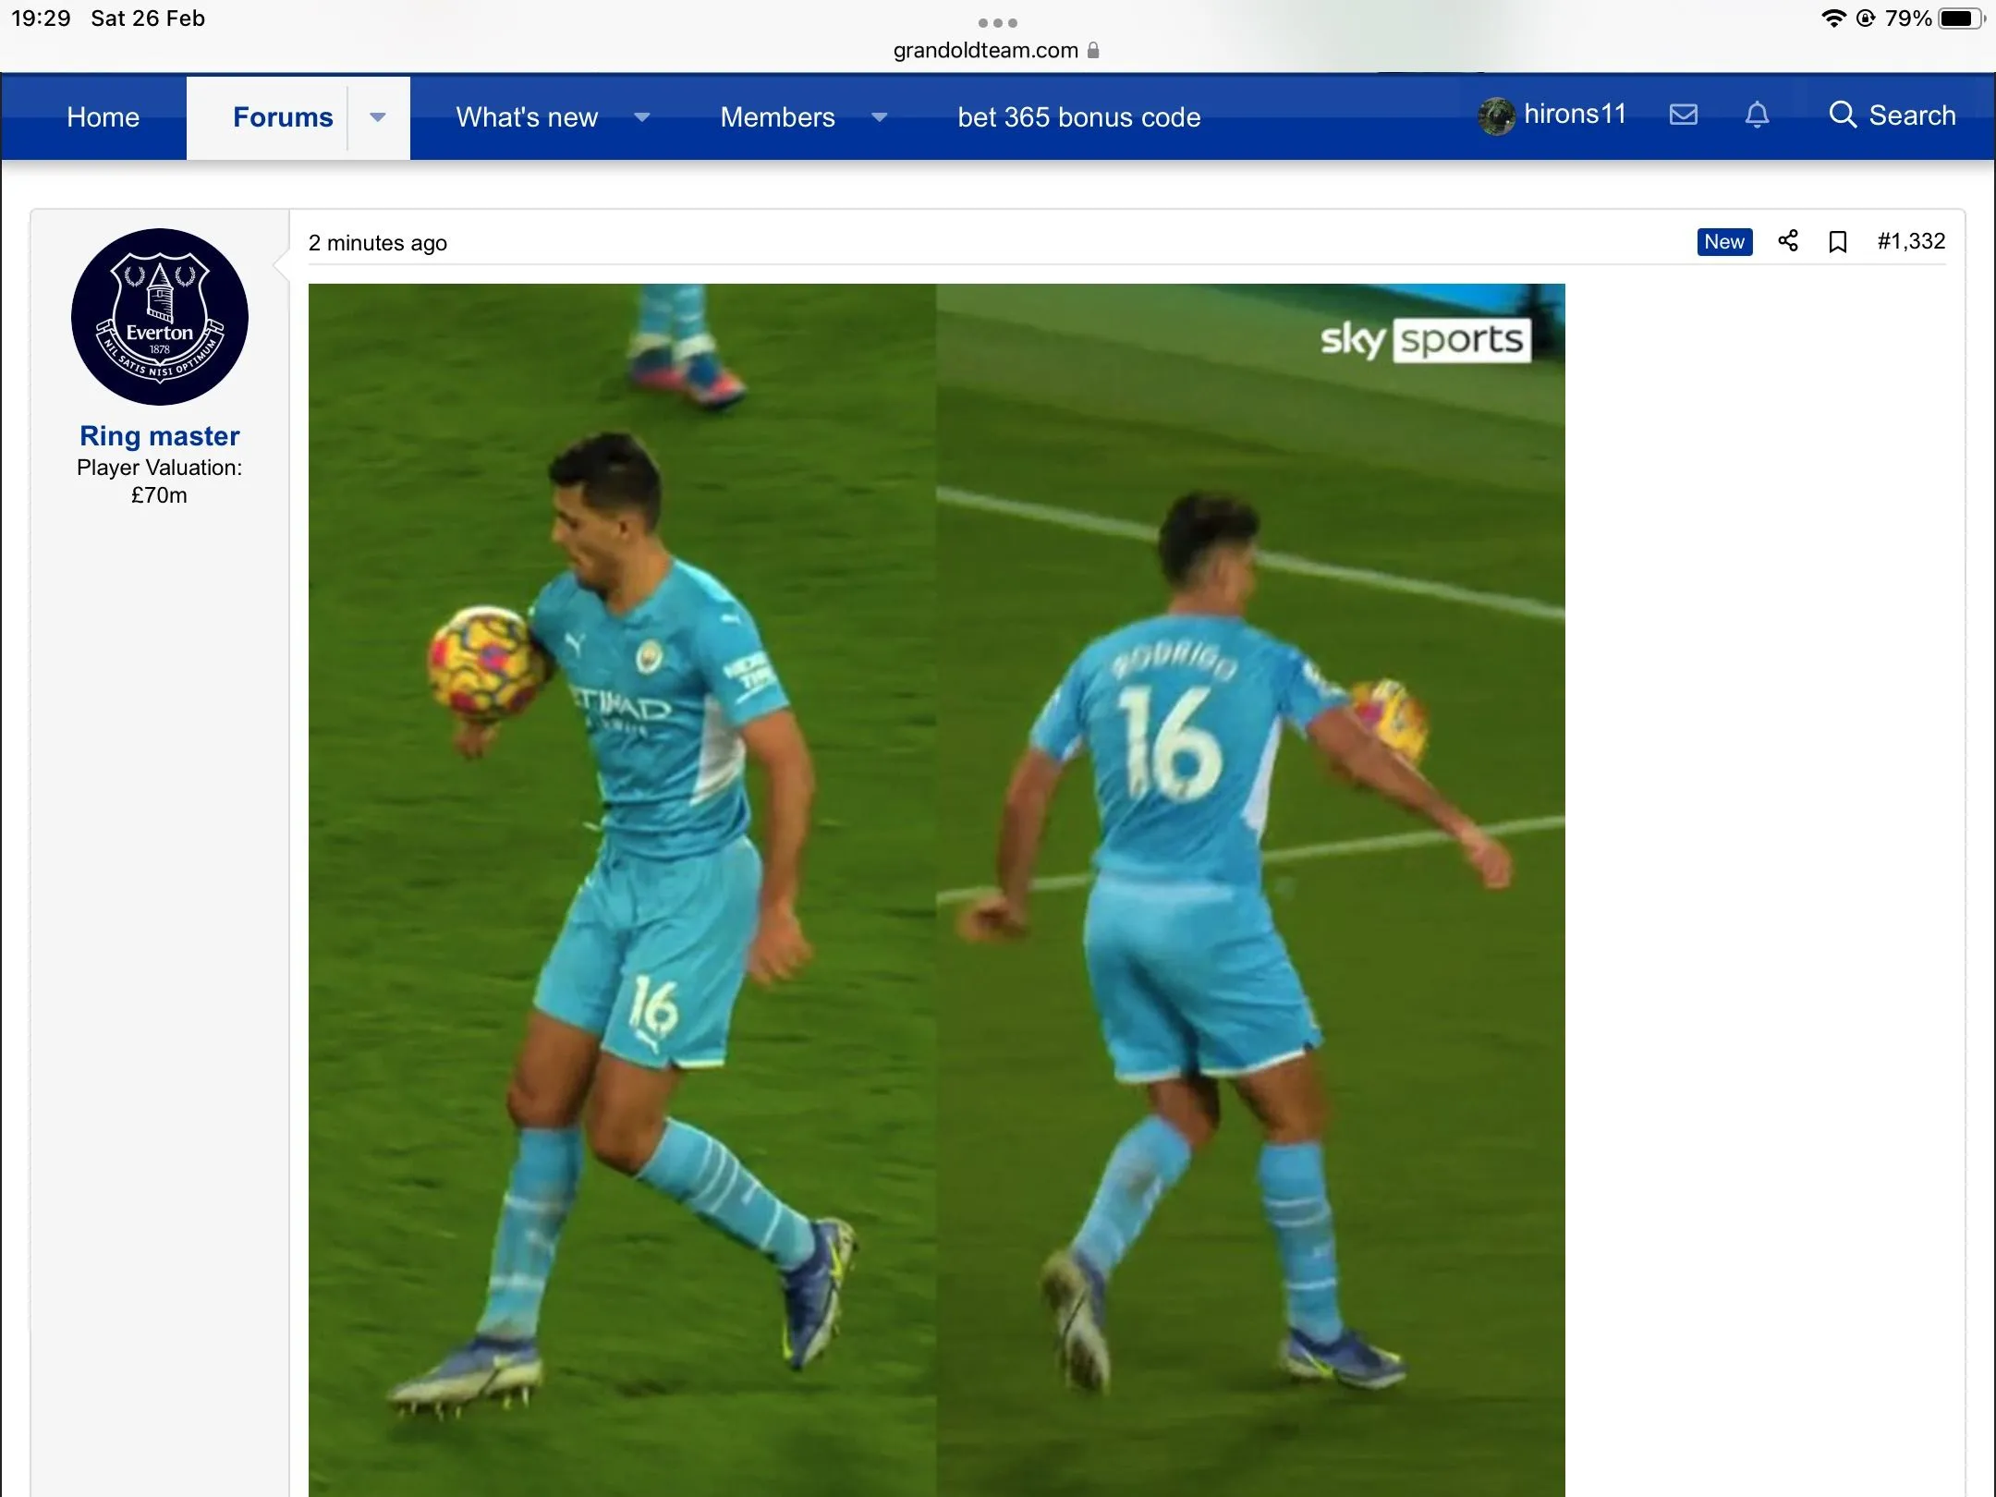The image size is (1996, 1497).
Task: Go to the Home tab
Action: [103, 117]
